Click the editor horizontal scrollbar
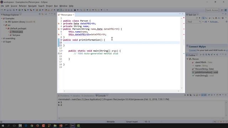 pyautogui.click(x=121, y=91)
